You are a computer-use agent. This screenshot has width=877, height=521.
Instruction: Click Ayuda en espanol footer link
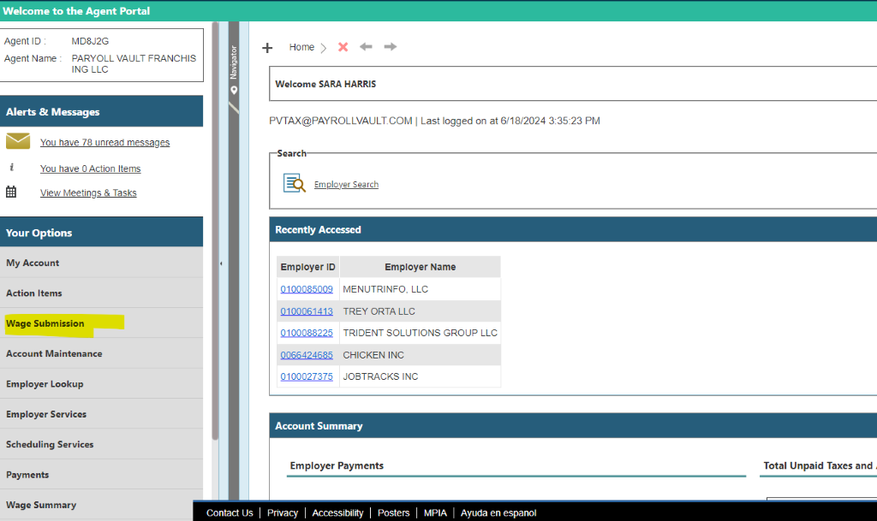point(498,512)
